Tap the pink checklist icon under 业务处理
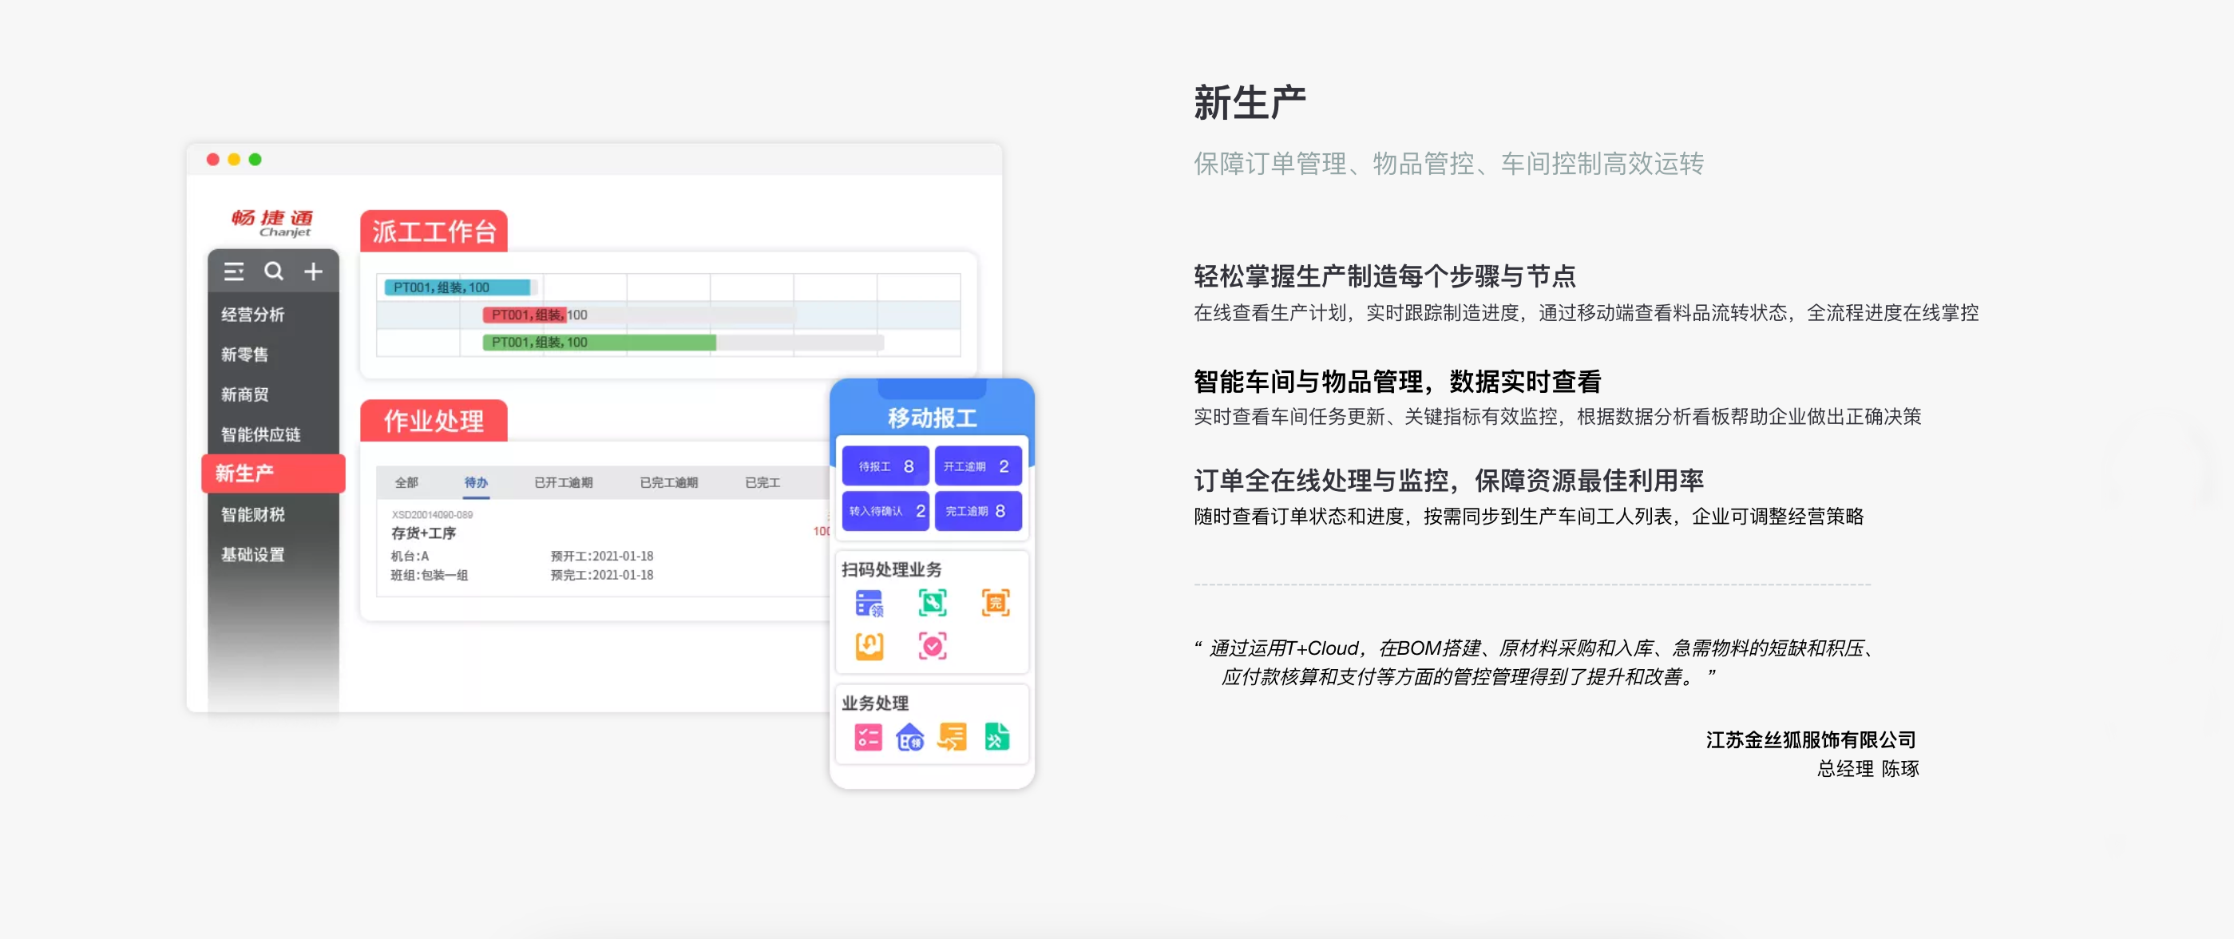The height and width of the screenshot is (939, 2234). [x=867, y=737]
